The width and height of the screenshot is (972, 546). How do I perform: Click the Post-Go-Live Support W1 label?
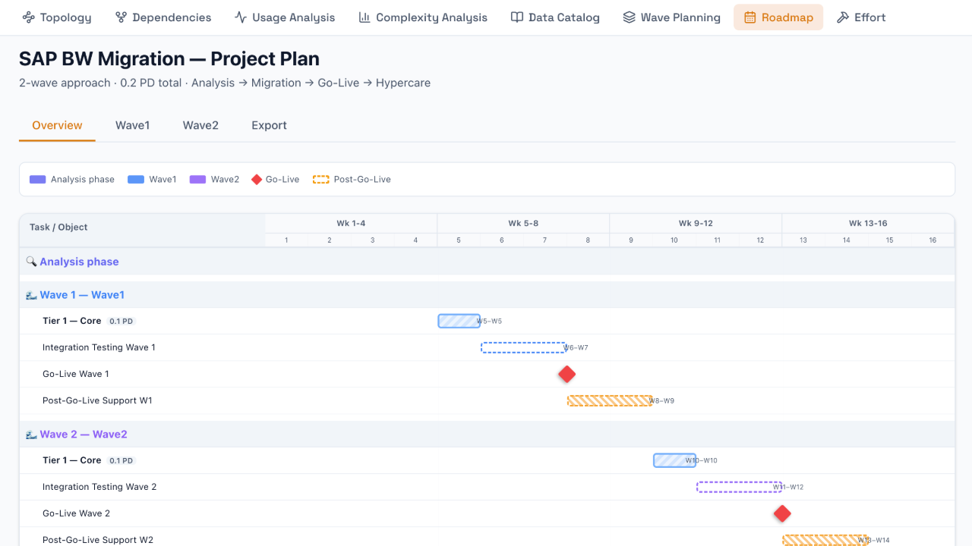[97, 400]
